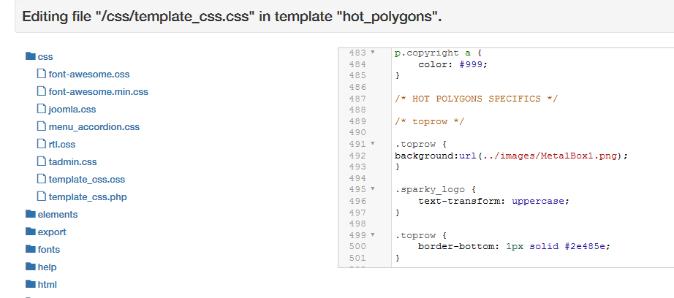Place cursor on the MetalBox1.png background line

click(512, 156)
